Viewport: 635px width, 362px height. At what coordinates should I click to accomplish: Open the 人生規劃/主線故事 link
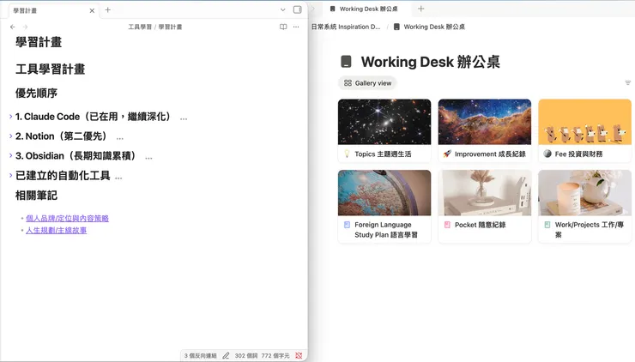(x=57, y=231)
